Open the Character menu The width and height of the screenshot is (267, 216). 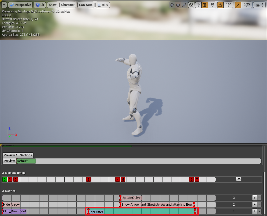[68, 5]
